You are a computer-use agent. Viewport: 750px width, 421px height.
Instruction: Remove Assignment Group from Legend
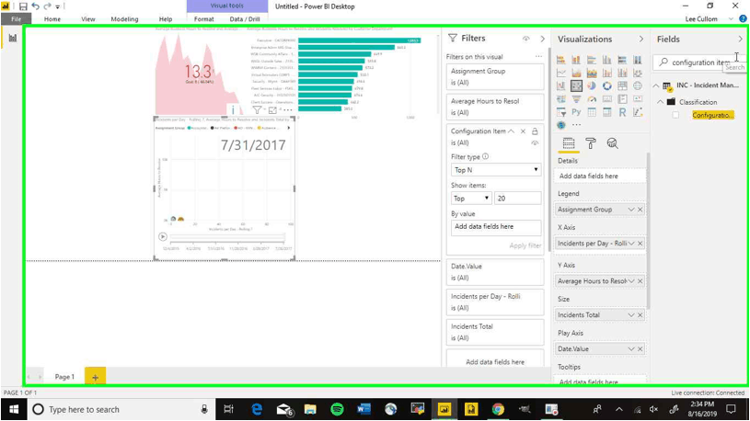[640, 210]
